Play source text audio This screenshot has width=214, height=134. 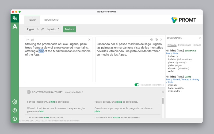27,39
